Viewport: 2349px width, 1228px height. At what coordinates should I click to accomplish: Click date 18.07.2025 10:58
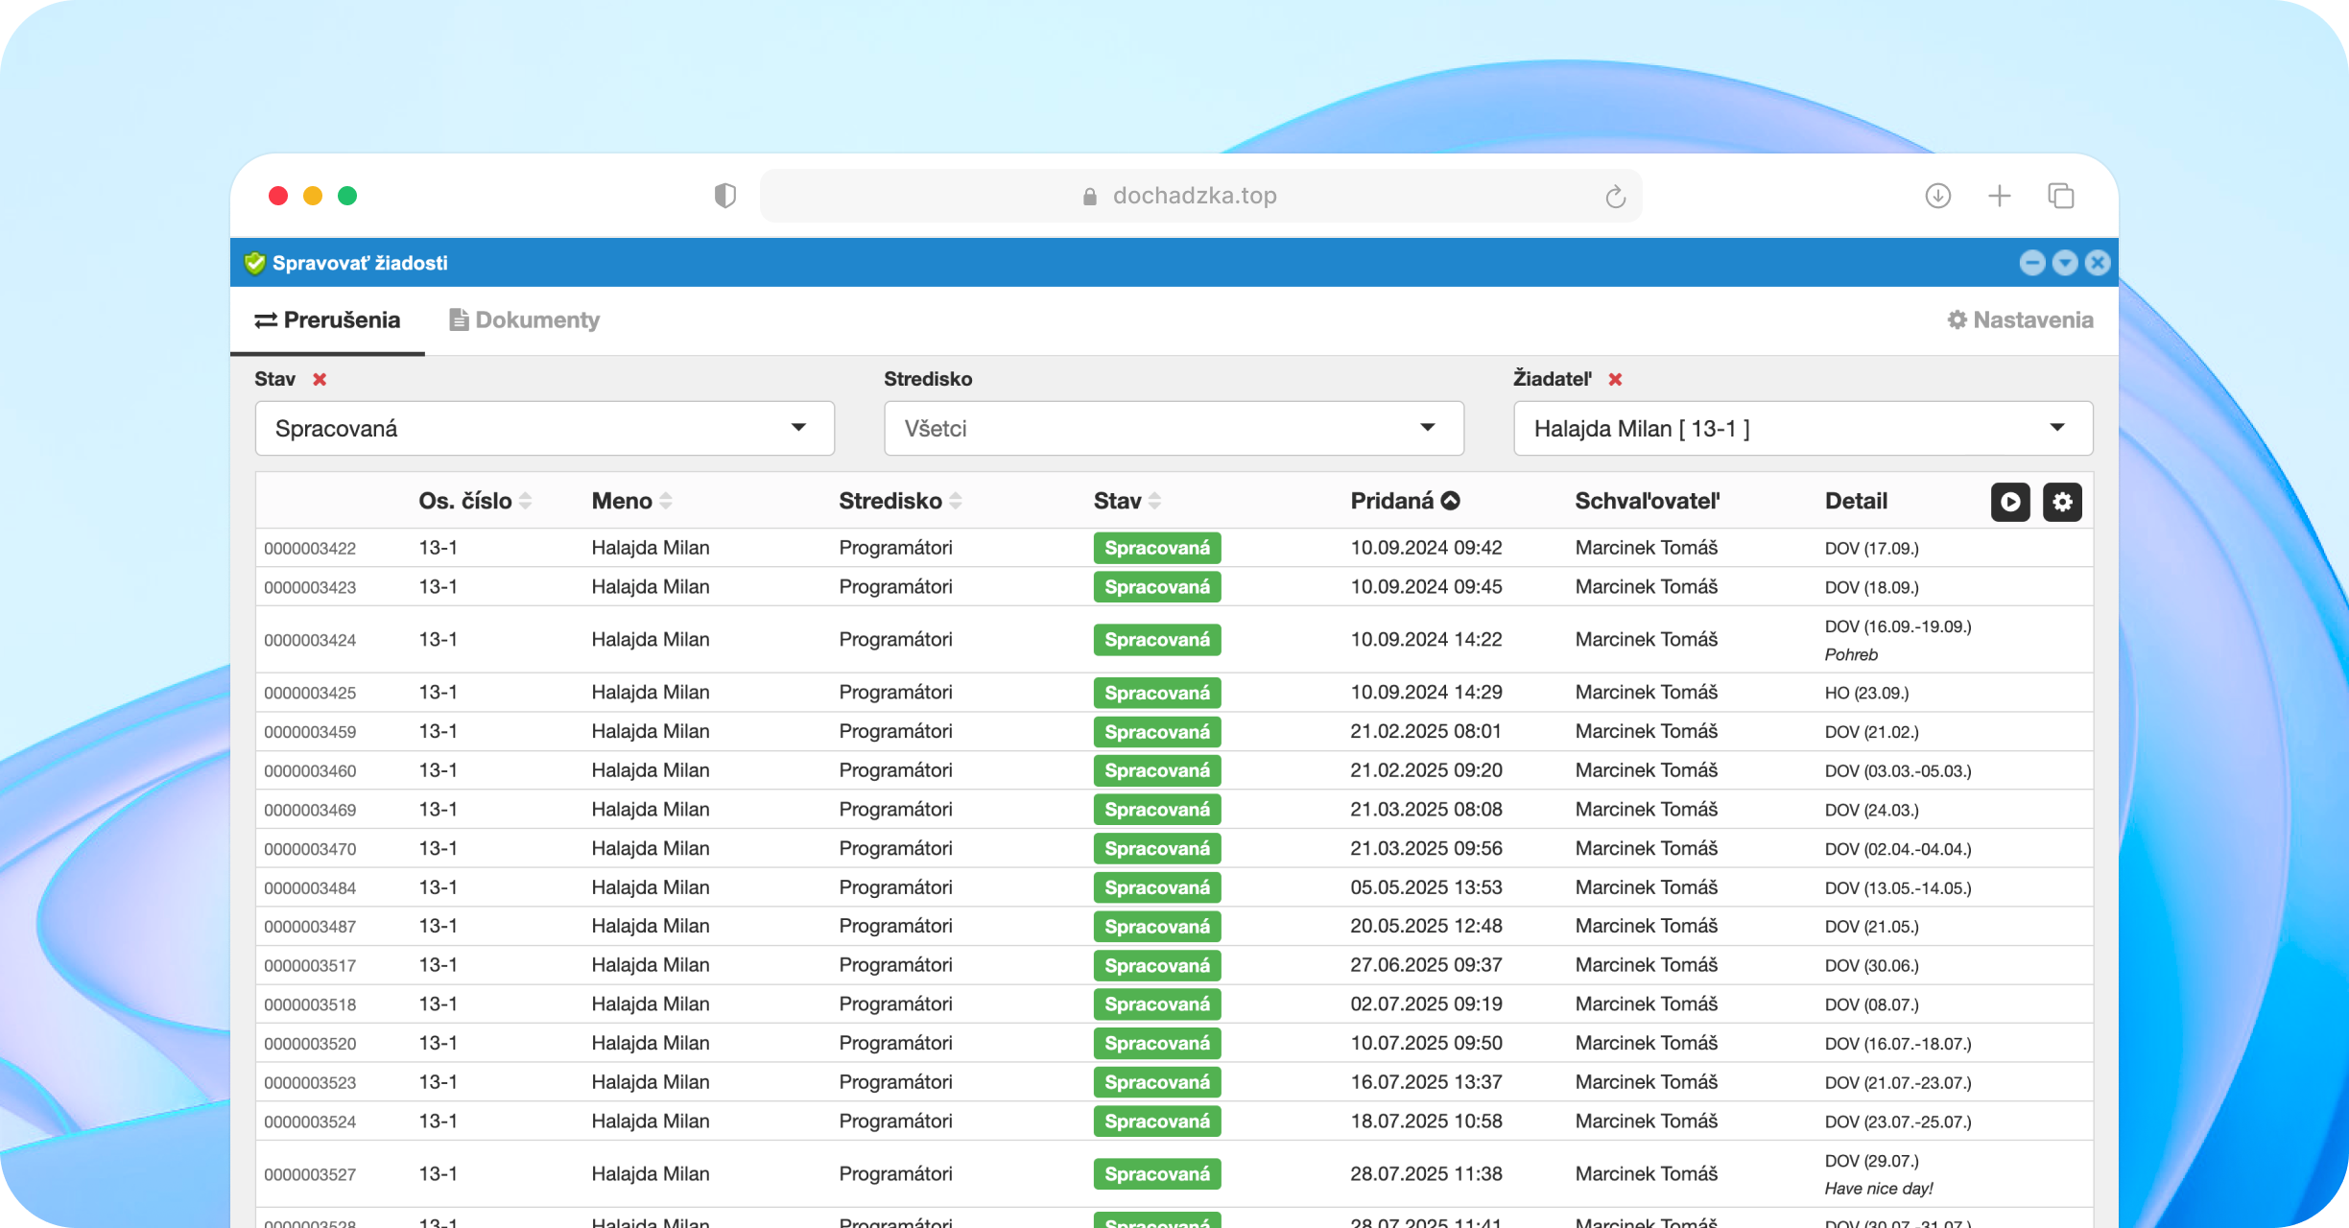point(1426,1121)
